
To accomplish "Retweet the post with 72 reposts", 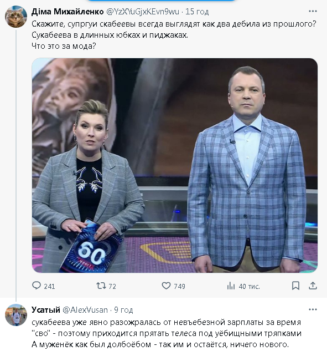I will pos(101,286).
